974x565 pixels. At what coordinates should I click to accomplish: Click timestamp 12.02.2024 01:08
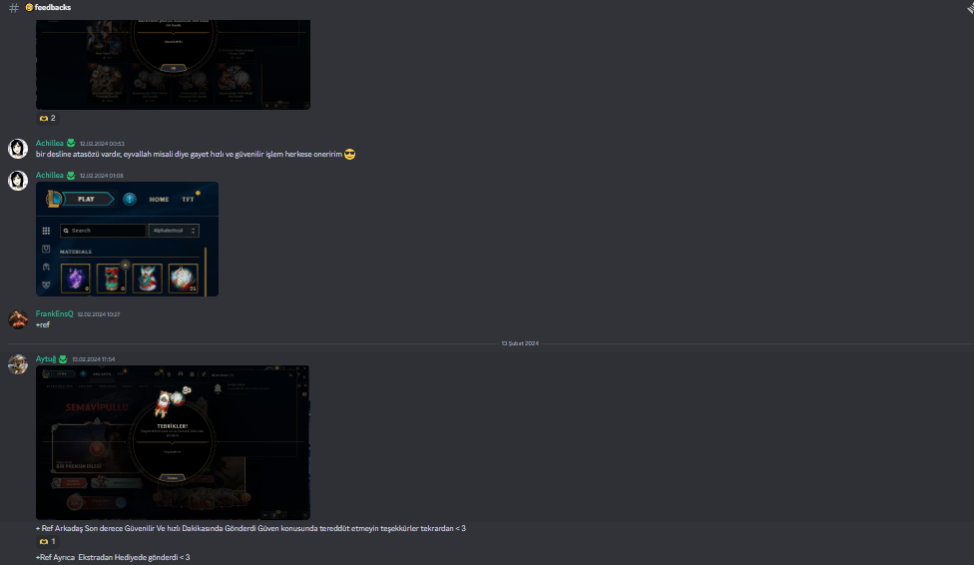[x=102, y=176]
